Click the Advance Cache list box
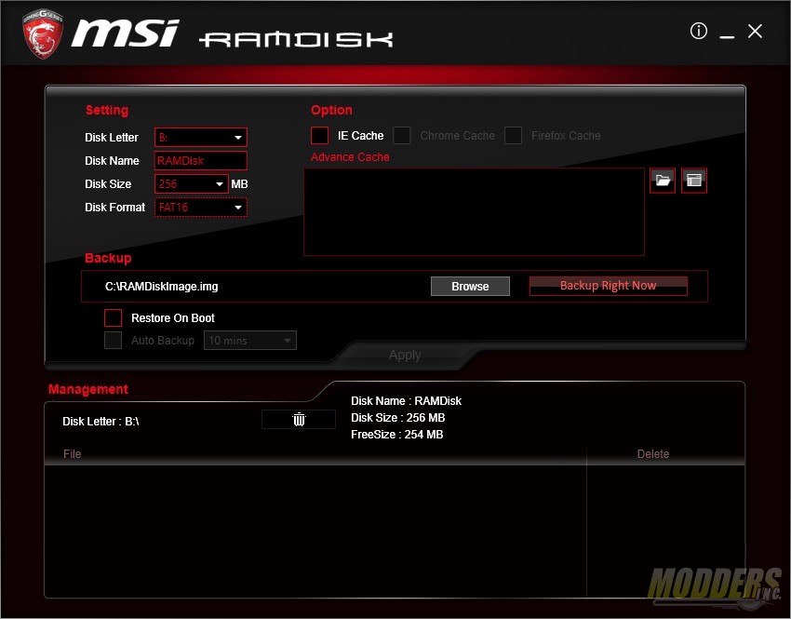Image resolution: width=791 pixels, height=619 pixels. tap(475, 212)
